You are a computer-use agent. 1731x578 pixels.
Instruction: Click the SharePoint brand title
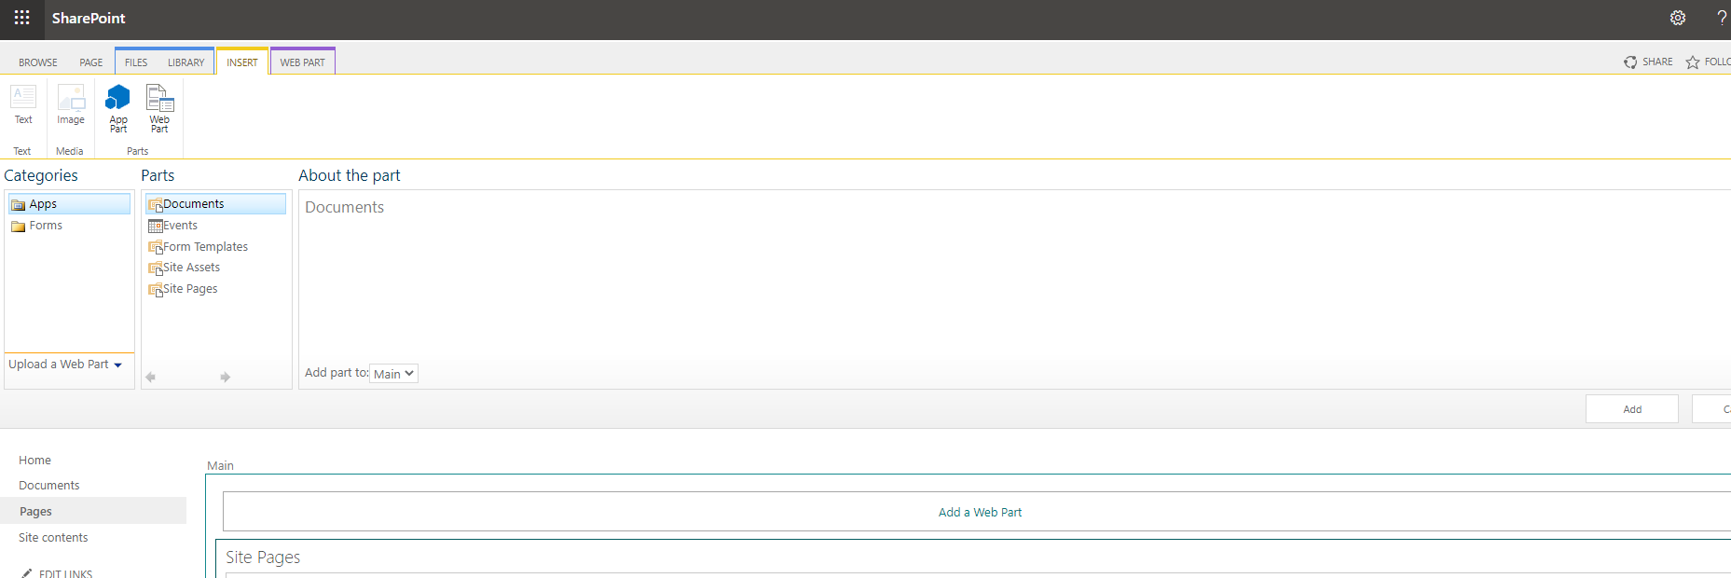pos(89,18)
